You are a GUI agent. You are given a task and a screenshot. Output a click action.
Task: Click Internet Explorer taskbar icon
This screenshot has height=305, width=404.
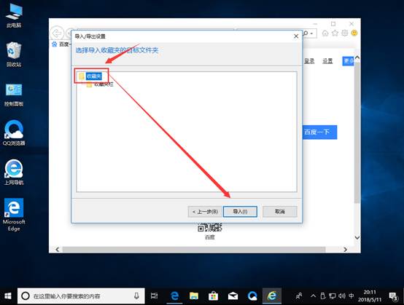pos(272,296)
